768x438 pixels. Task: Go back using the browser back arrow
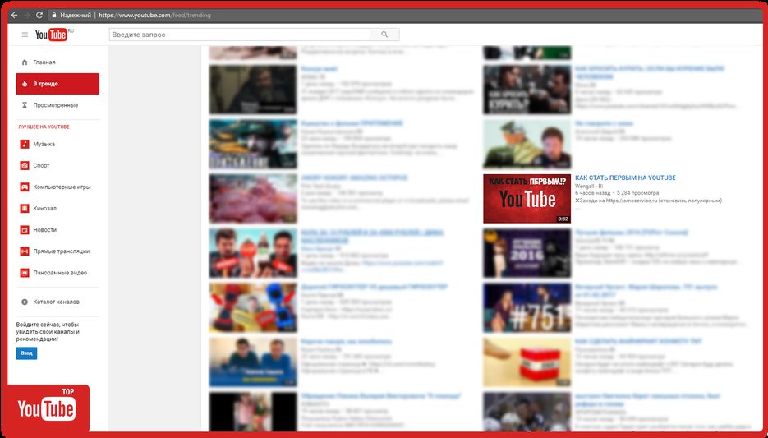[14, 15]
